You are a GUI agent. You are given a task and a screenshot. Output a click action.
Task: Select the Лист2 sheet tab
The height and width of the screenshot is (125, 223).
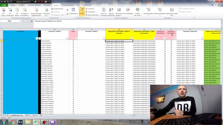(35, 115)
